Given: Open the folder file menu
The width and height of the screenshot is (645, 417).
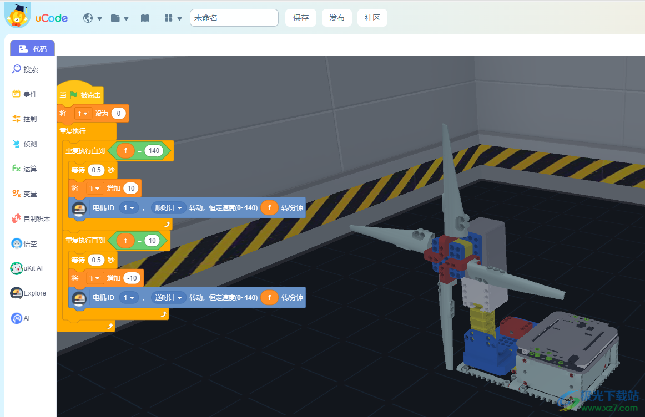Looking at the screenshot, I should tap(119, 18).
